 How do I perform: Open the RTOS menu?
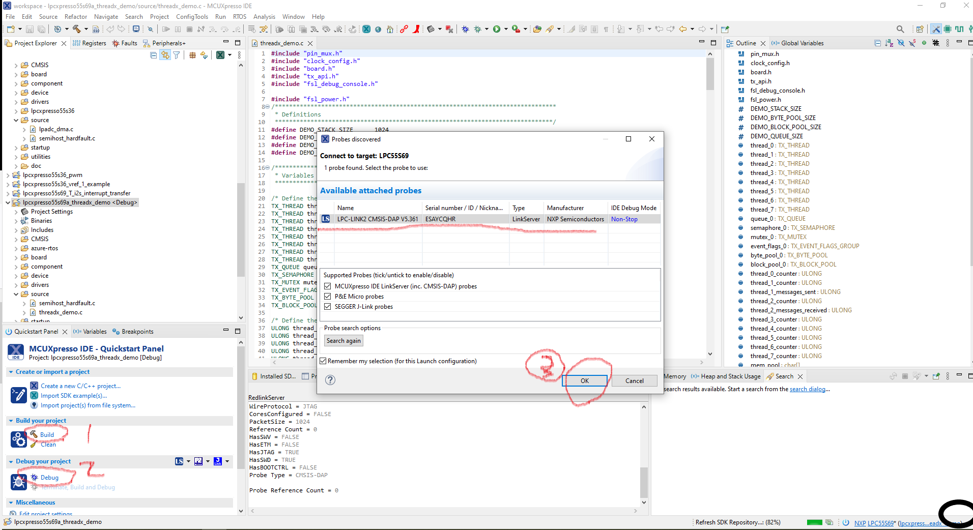tap(240, 16)
